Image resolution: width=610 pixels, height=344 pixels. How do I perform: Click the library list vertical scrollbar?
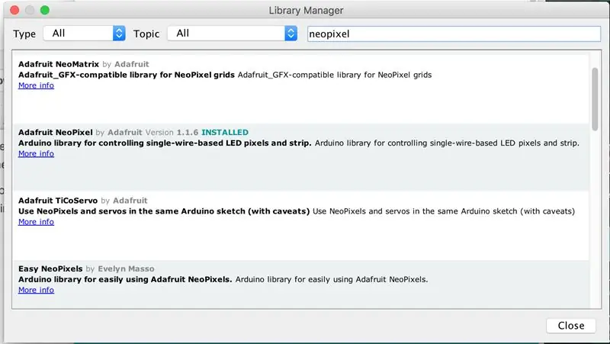point(595,99)
